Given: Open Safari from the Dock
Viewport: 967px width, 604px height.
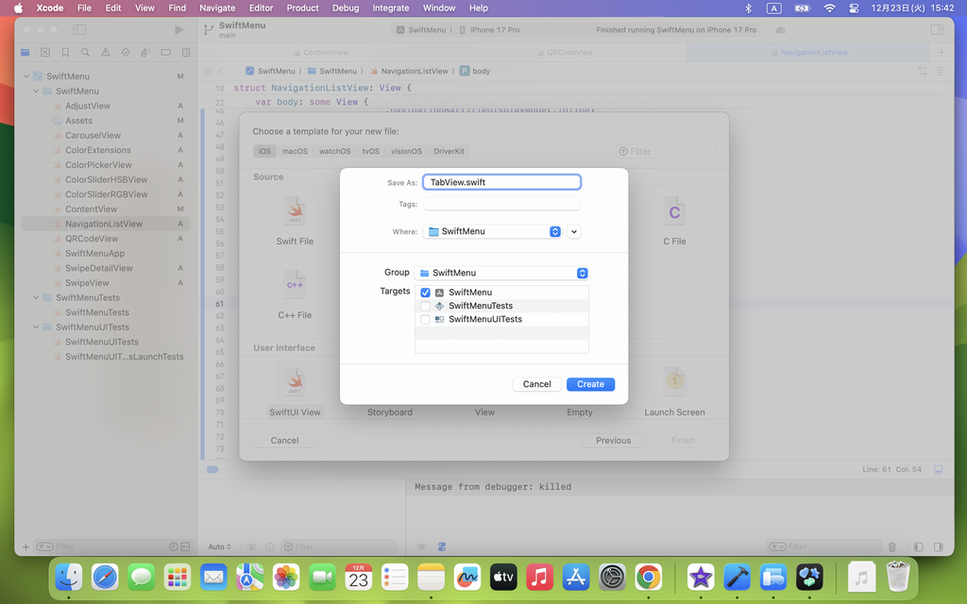Looking at the screenshot, I should [105, 577].
